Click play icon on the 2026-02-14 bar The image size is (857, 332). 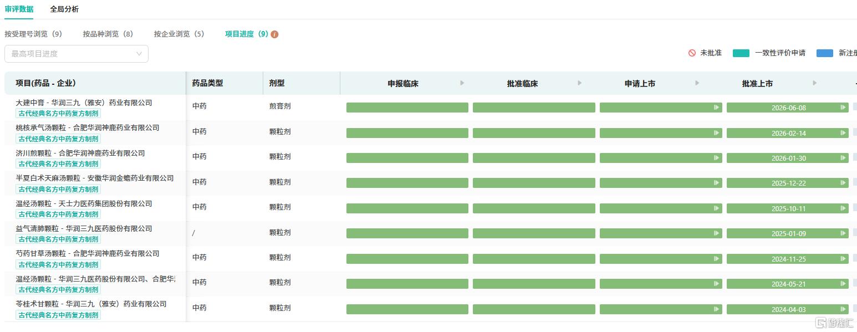843,133
